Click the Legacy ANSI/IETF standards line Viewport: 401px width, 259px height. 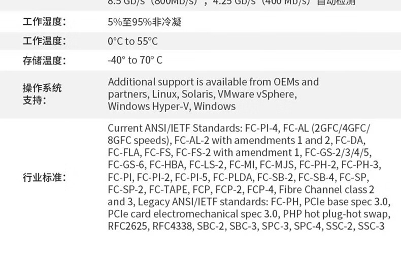[x=249, y=202]
